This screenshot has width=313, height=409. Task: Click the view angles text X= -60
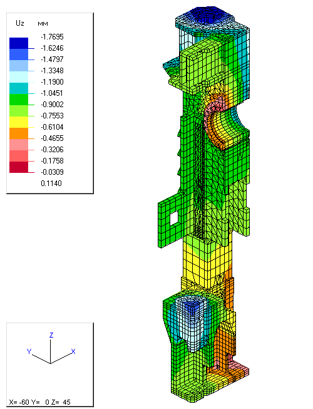[19, 402]
